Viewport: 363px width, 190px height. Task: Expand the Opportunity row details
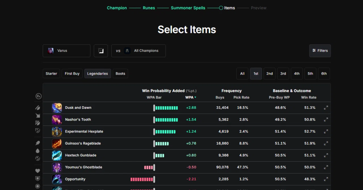point(326,179)
